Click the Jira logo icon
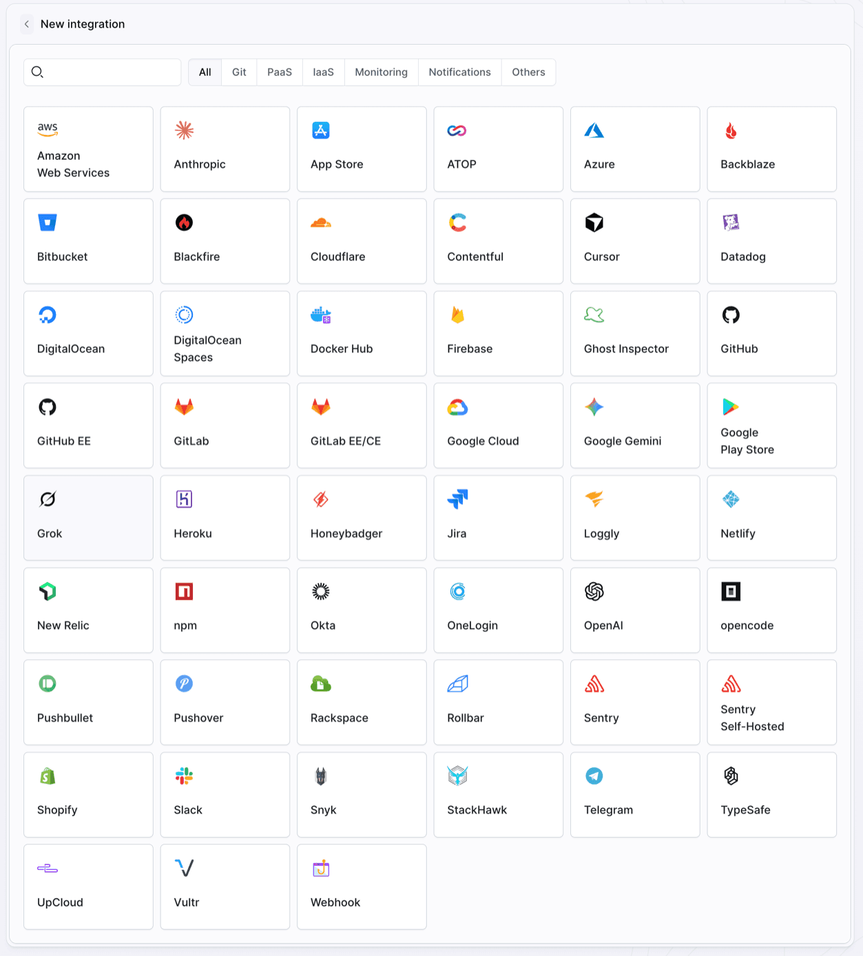 [457, 499]
